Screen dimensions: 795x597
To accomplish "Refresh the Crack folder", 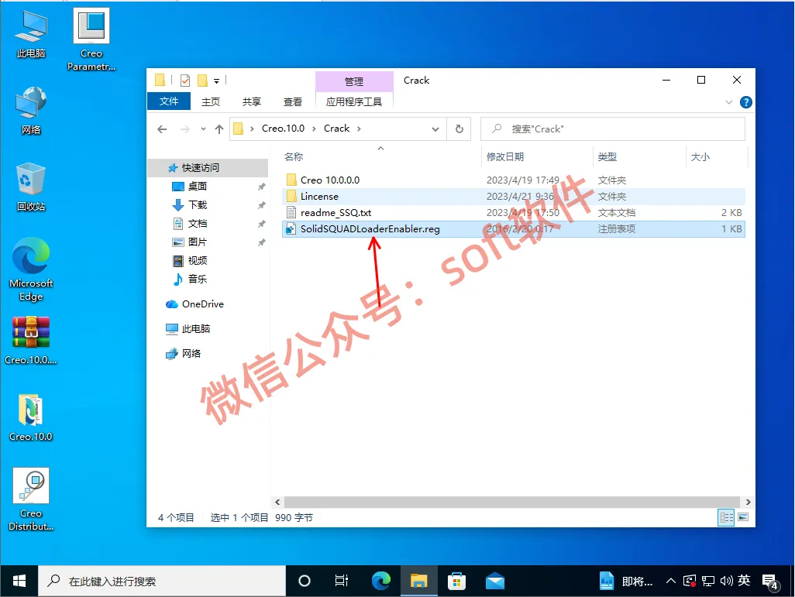I will click(x=459, y=129).
